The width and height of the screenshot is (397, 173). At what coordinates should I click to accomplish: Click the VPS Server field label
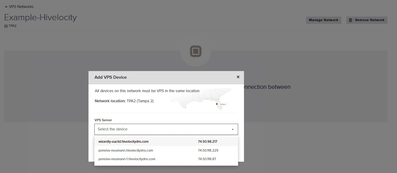pyautogui.click(x=103, y=120)
